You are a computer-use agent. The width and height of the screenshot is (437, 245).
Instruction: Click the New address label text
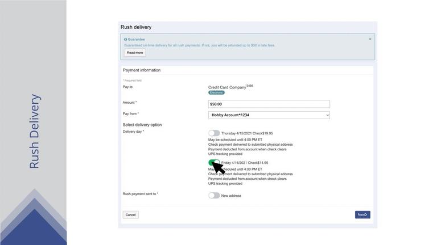coord(231,196)
